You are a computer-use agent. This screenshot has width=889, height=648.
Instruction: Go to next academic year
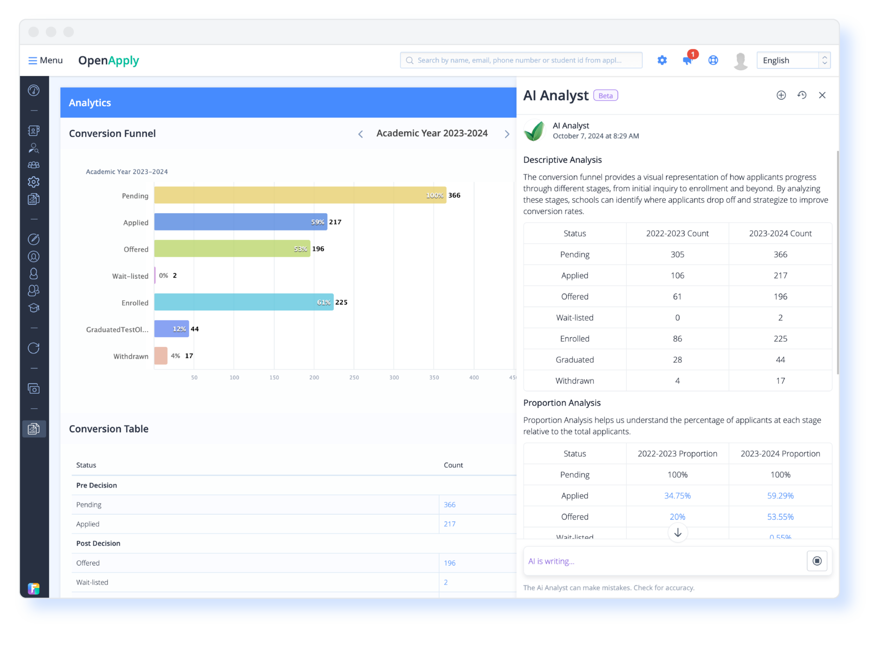(x=507, y=134)
